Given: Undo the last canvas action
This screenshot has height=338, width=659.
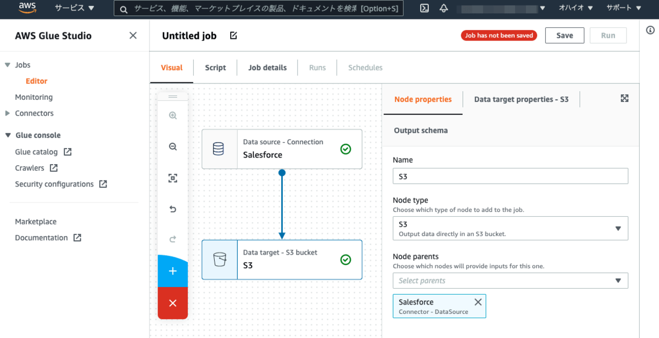Looking at the screenshot, I should [x=173, y=209].
